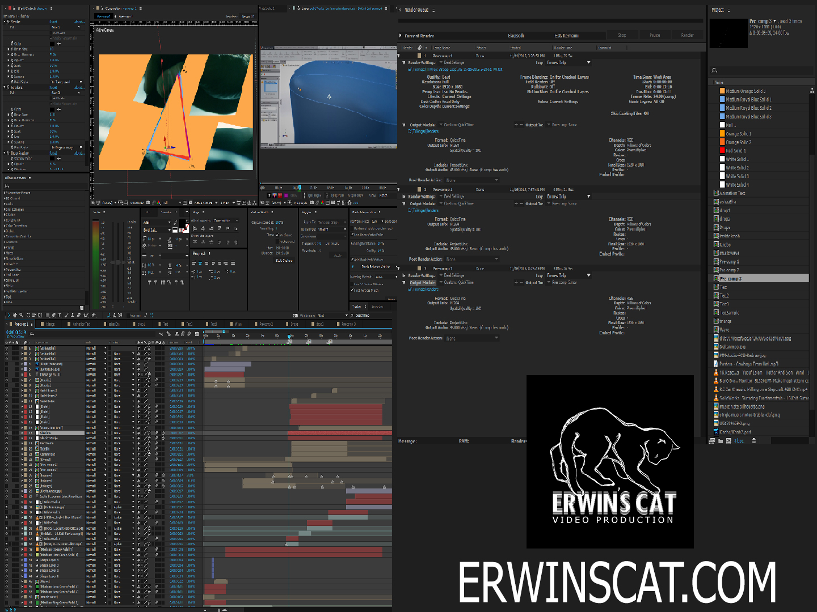Select the Brush tool
The height and width of the screenshot is (612, 817).
pos(67,315)
